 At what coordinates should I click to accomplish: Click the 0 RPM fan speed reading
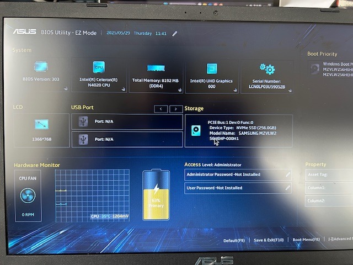[28, 215]
